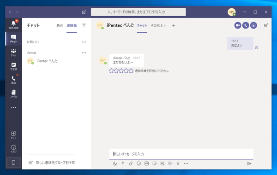Click the まだねむいよ〜 received message
The height and width of the screenshot is (175, 277).
(x=126, y=60)
